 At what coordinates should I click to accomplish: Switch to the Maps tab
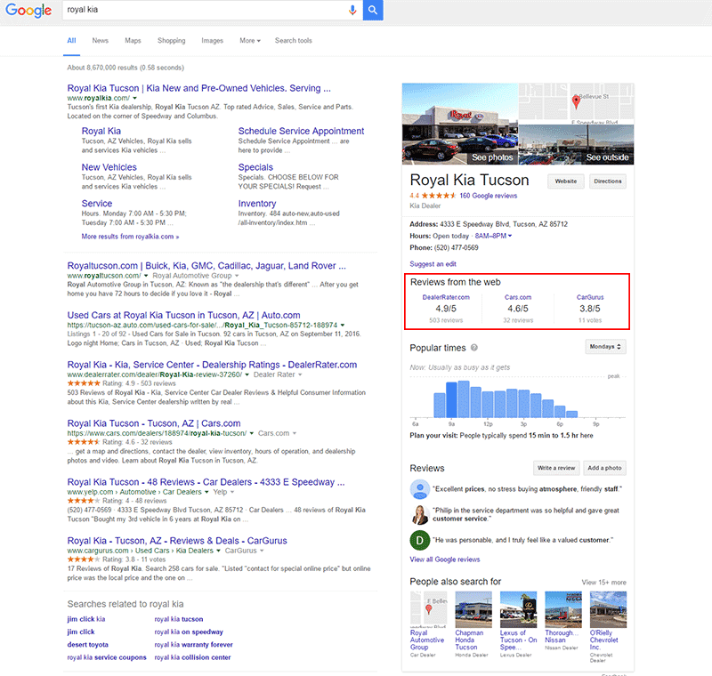133,40
